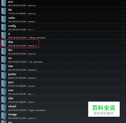Check the box for acct folder
Screen dimensions: 126x123
click(x=123, y=3)
